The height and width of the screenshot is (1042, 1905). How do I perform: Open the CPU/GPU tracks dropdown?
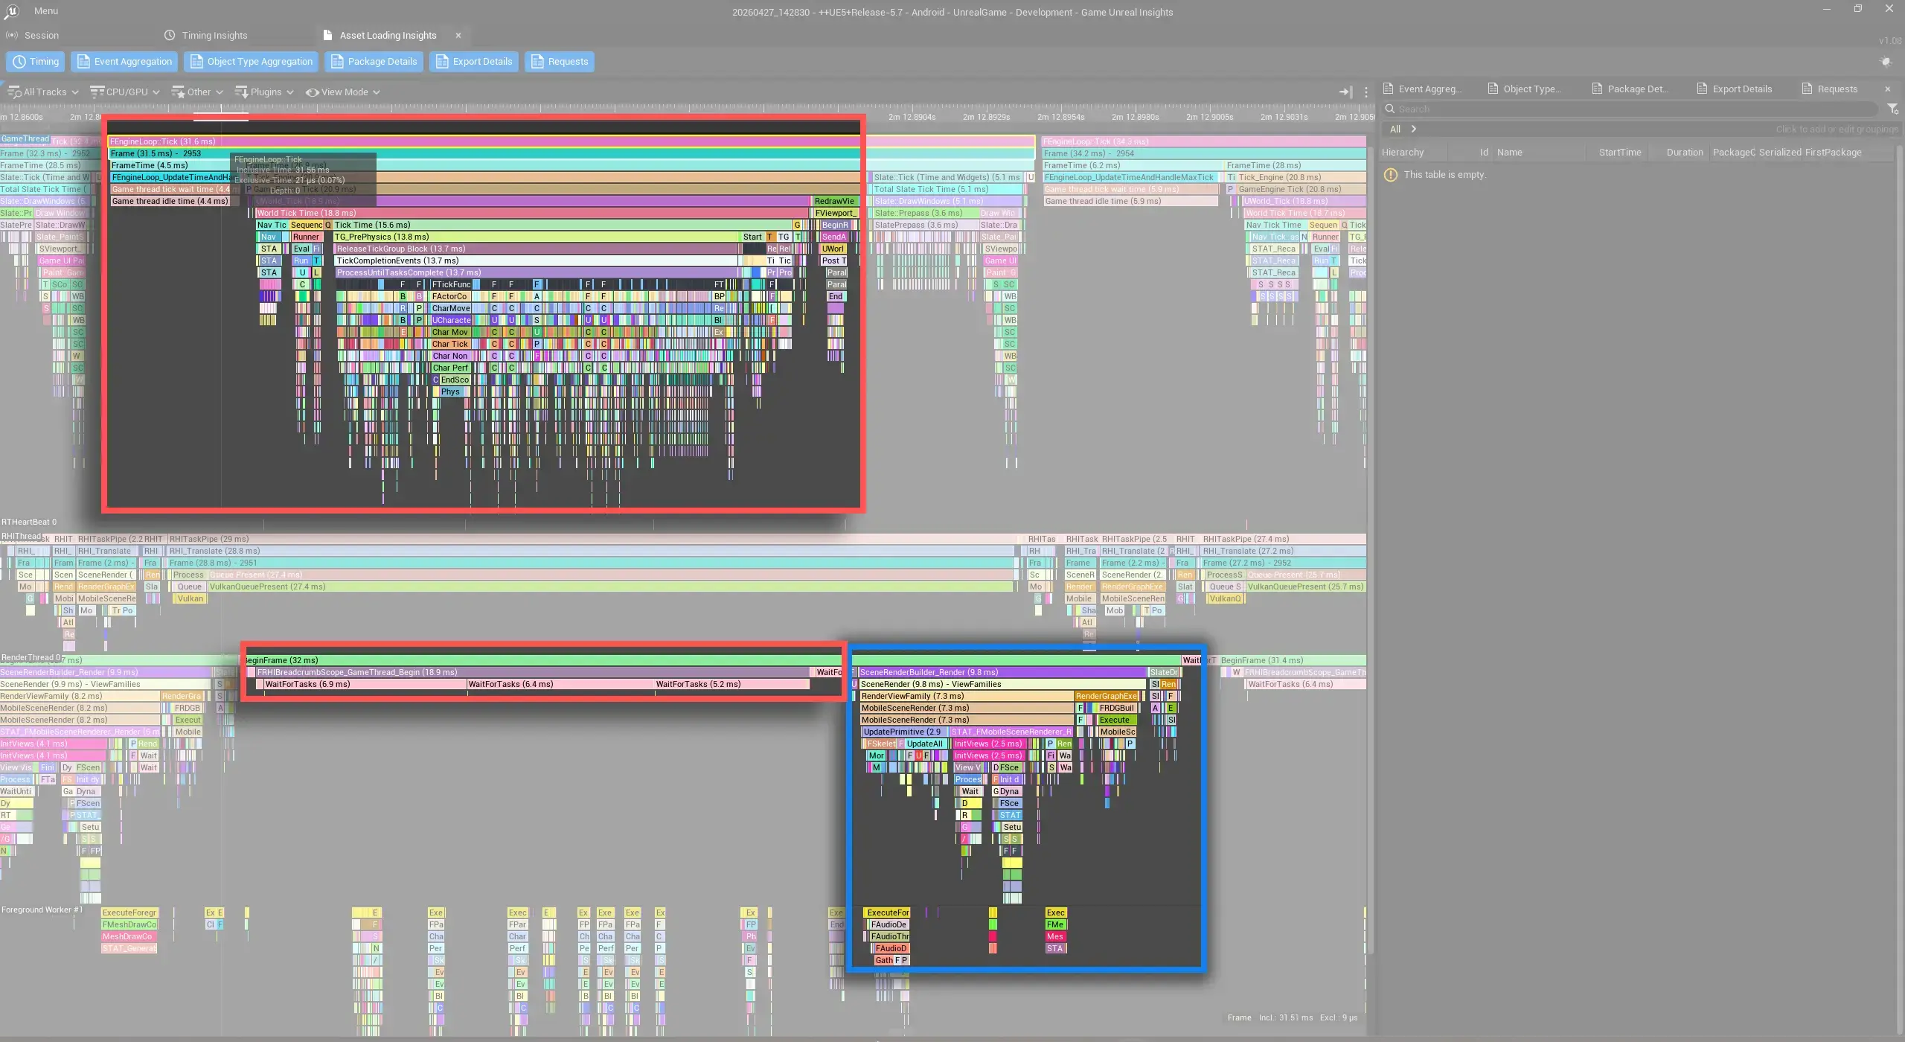pos(125,92)
